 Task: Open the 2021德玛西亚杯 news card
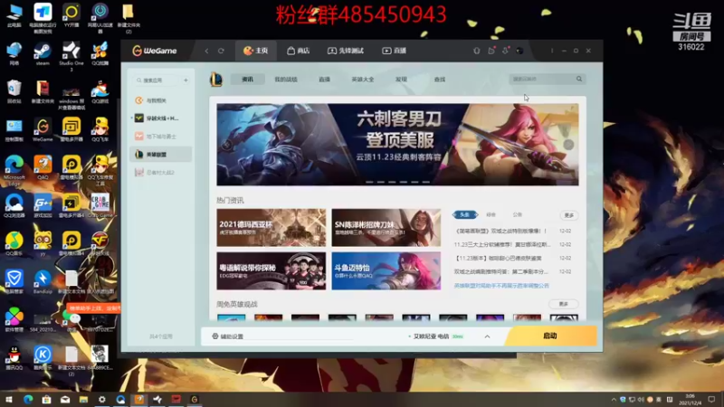(271, 228)
